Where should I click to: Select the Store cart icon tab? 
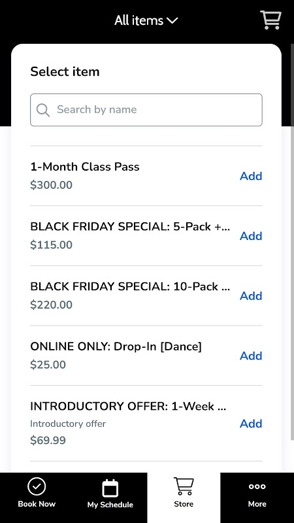(x=184, y=486)
